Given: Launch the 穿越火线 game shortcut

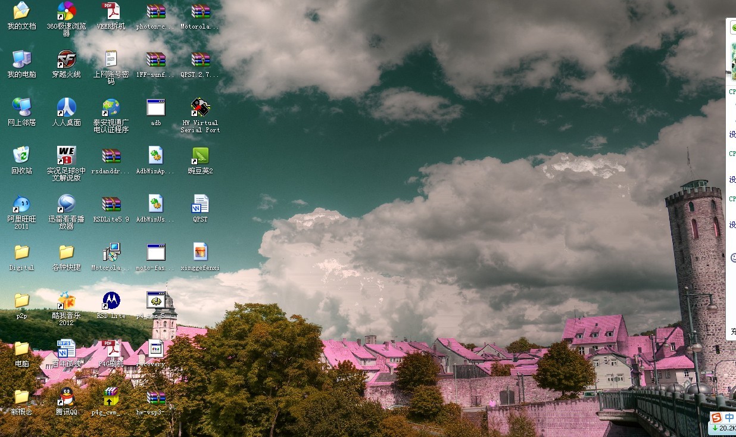Looking at the screenshot, I should pos(66,58).
